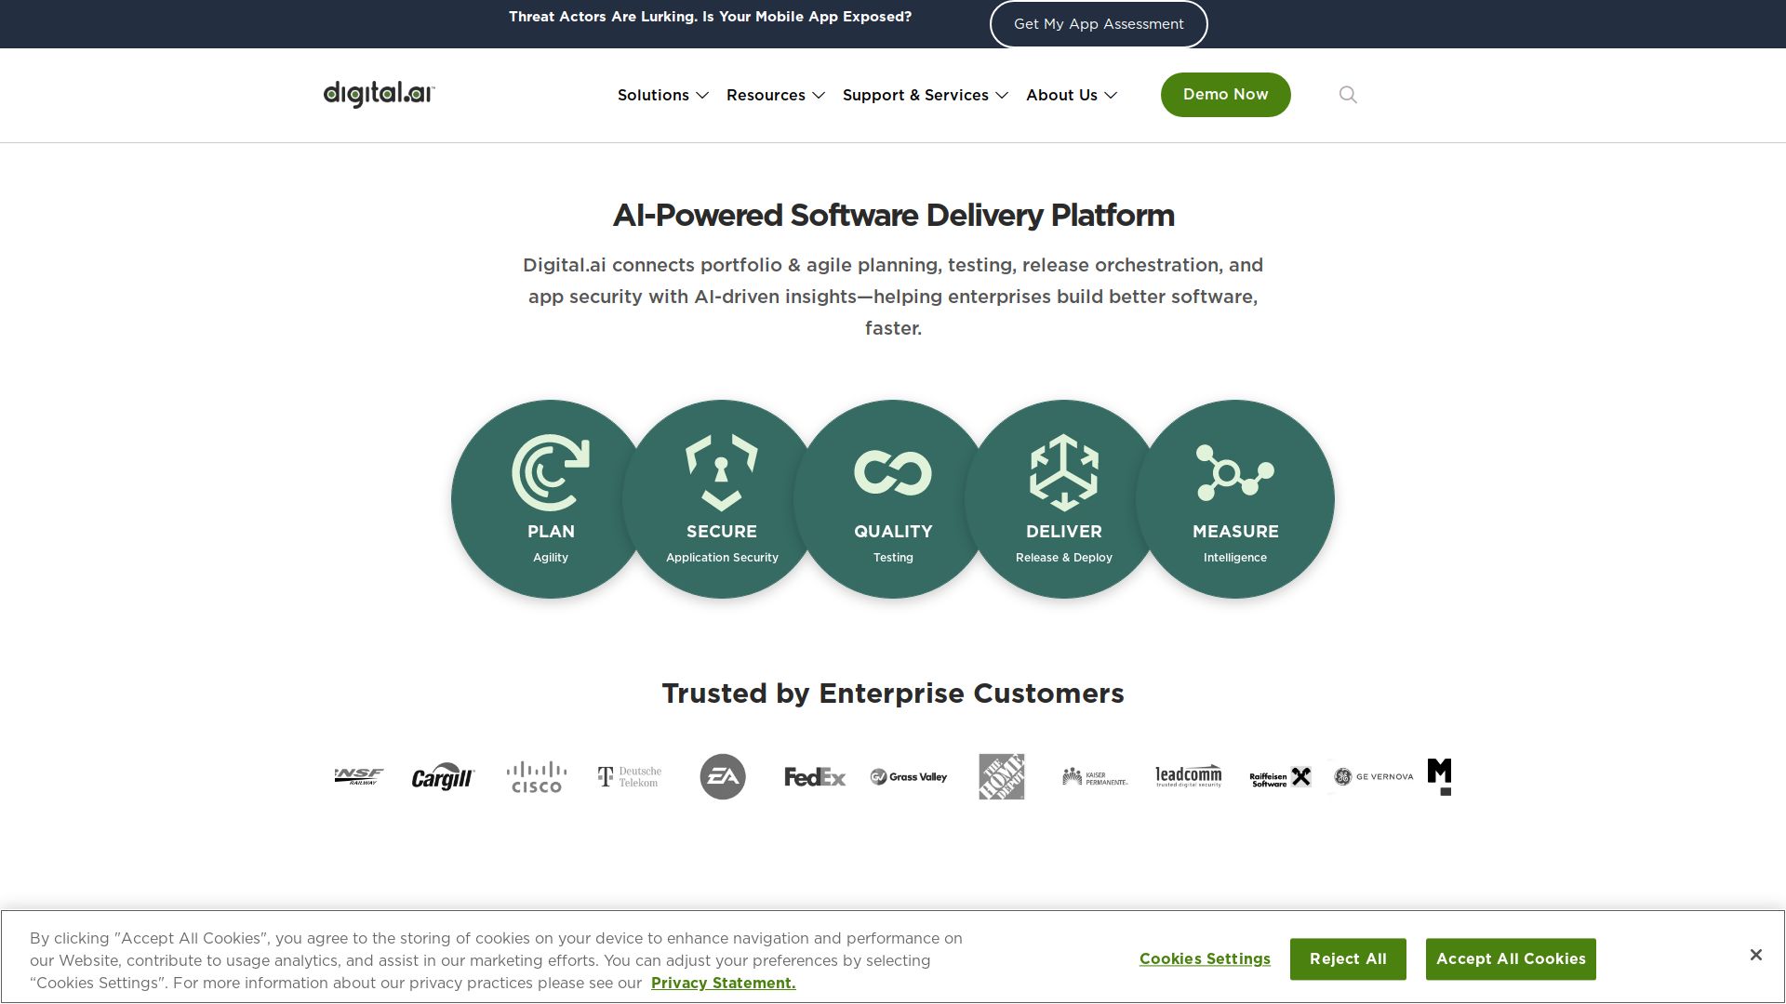Click the Demo Now button
The width and height of the screenshot is (1786, 1004).
tap(1225, 95)
